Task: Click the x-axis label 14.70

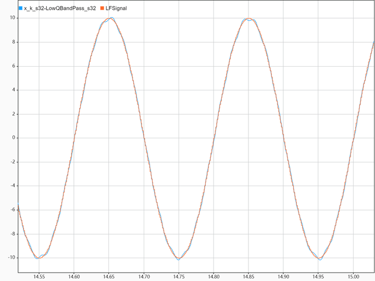Action: pyautogui.click(x=144, y=277)
